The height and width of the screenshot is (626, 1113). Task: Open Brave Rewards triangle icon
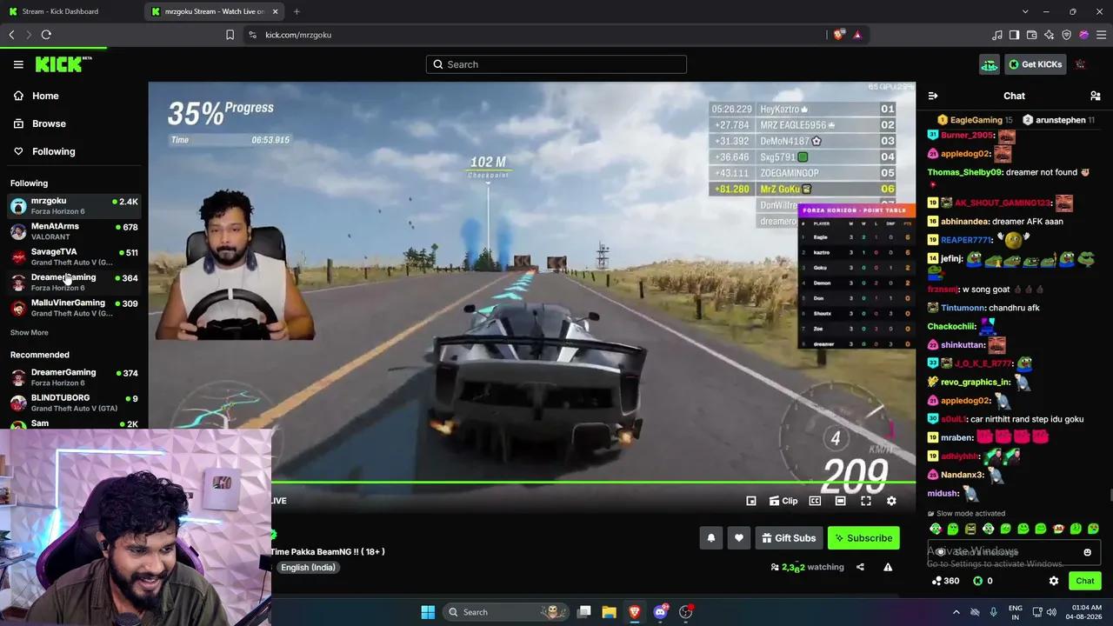click(857, 35)
